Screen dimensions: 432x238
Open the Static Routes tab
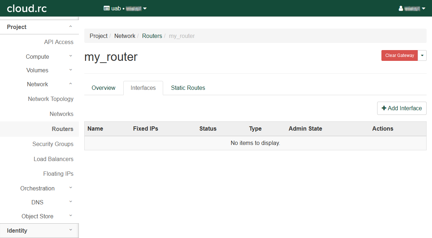tap(188, 88)
